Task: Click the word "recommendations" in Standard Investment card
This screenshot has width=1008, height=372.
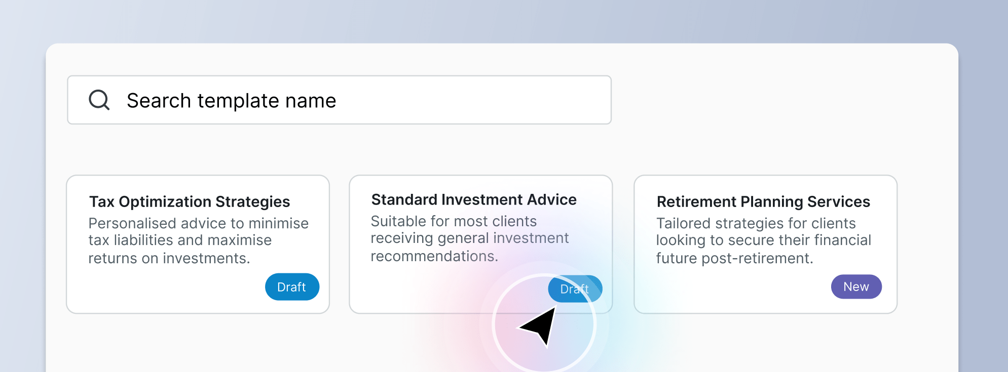Action: pyautogui.click(x=433, y=256)
